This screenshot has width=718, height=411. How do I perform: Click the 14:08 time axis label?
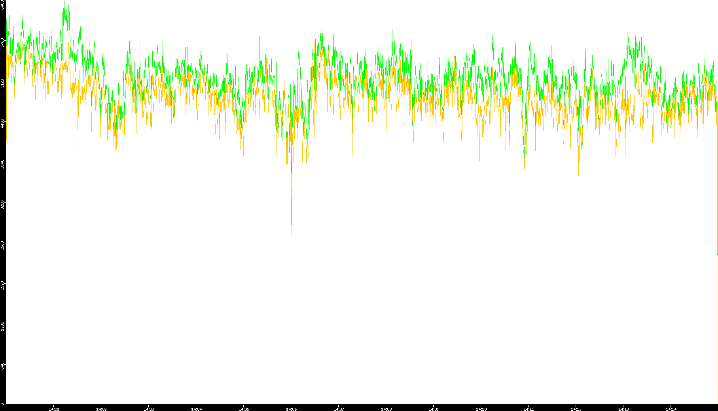pos(386,409)
